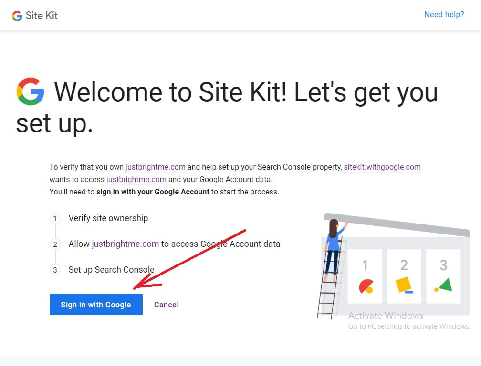
Task: Click justbrightme.com link in step 2
Action: [125, 244]
